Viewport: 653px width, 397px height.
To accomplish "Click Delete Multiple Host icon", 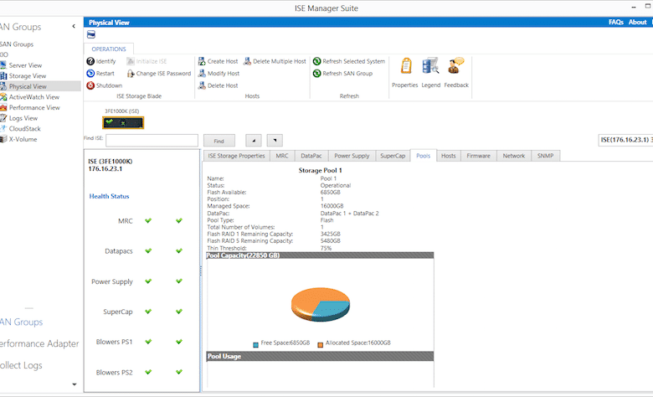I will (247, 61).
